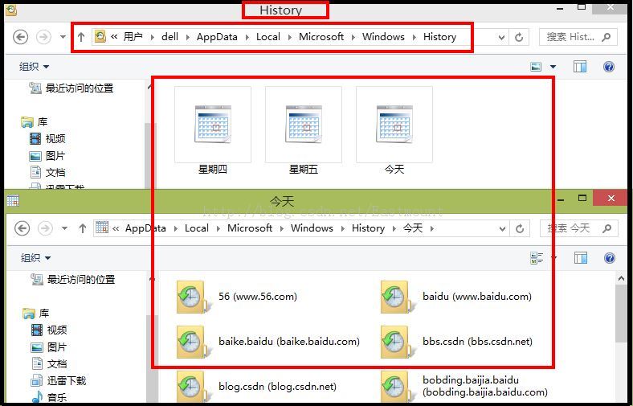Click AppData breadcrumb in History window
This screenshot has width=633, height=406.
tap(217, 37)
